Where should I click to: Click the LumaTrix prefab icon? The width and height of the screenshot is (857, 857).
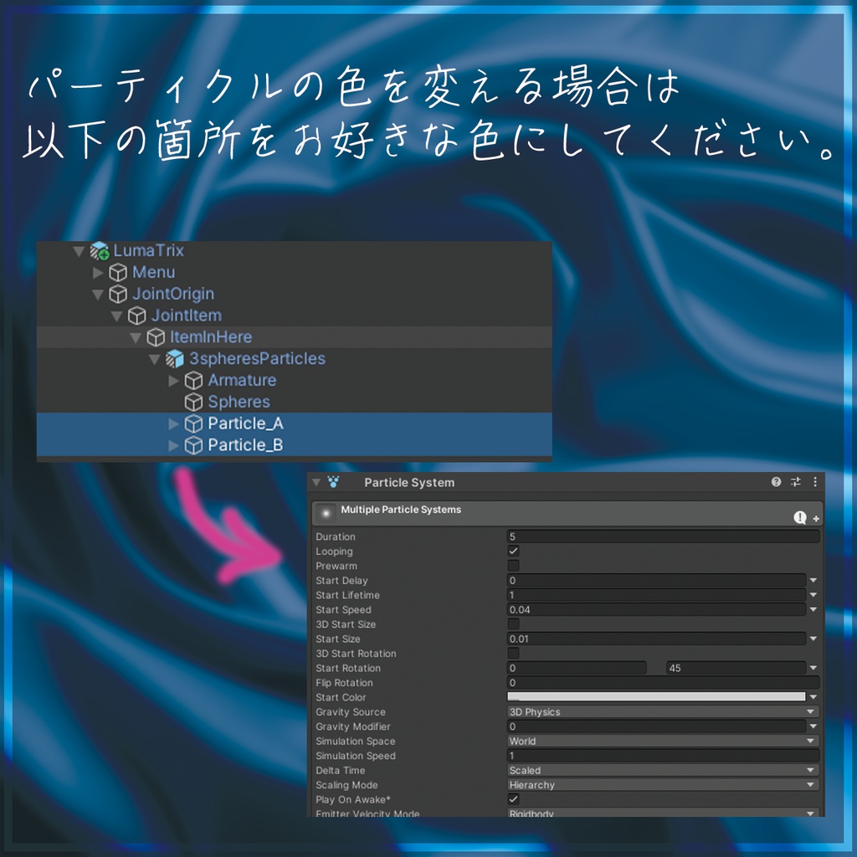[x=99, y=249]
